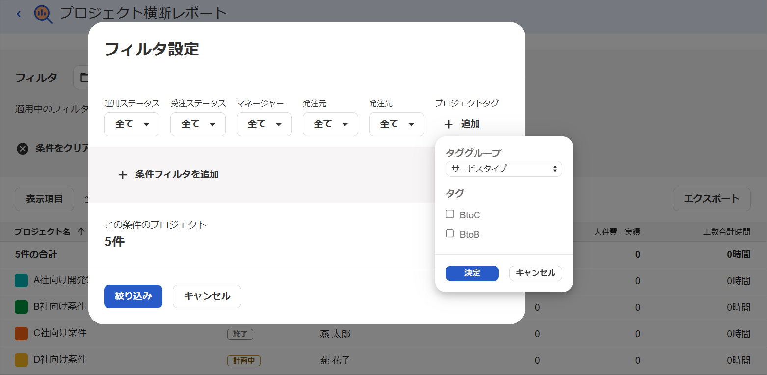Click the 工数合計時間 column header
The height and width of the screenshot is (375, 767).
[727, 232]
